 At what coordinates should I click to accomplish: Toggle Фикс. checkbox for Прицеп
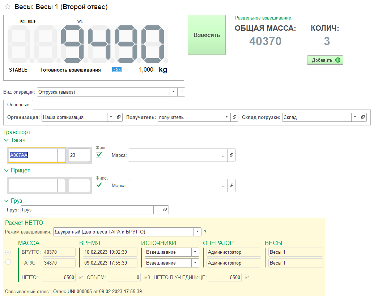[99, 185]
